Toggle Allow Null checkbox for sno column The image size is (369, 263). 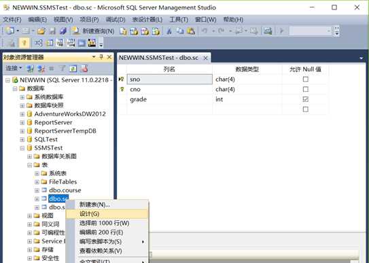click(305, 80)
